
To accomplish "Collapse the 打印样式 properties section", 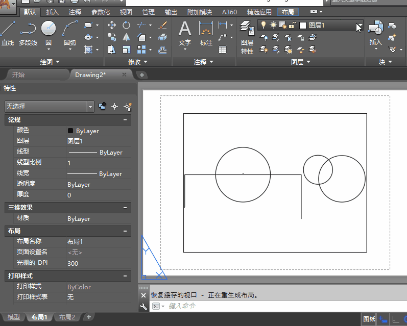I will coord(125,275).
